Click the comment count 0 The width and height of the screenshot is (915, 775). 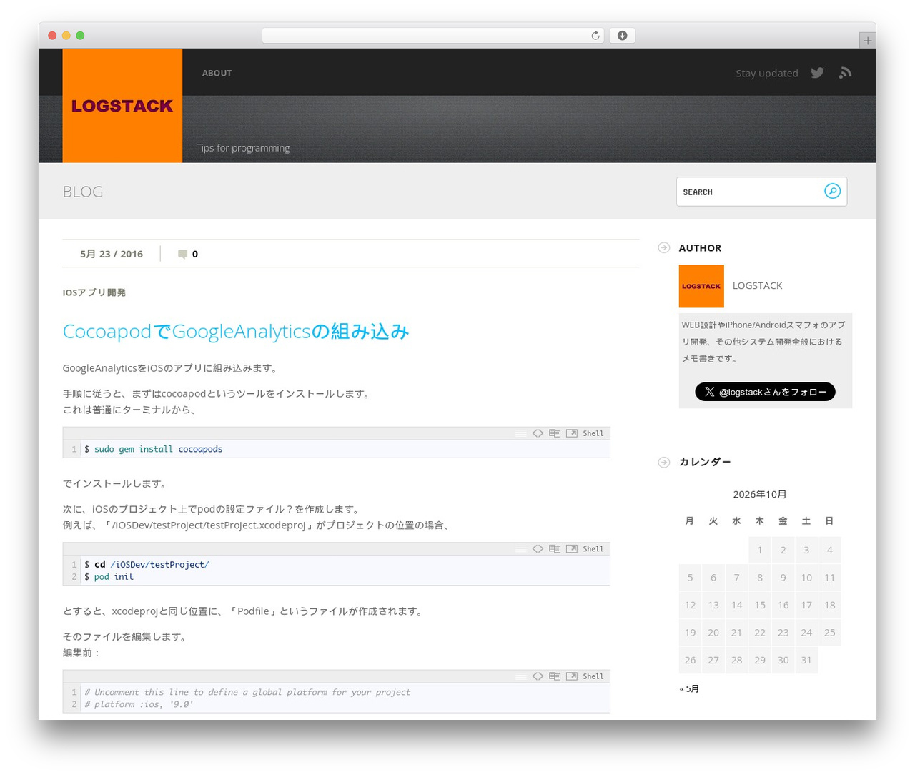[195, 254]
